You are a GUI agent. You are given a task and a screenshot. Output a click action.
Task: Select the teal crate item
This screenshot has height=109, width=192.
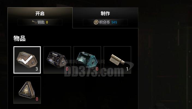pos(87,60)
